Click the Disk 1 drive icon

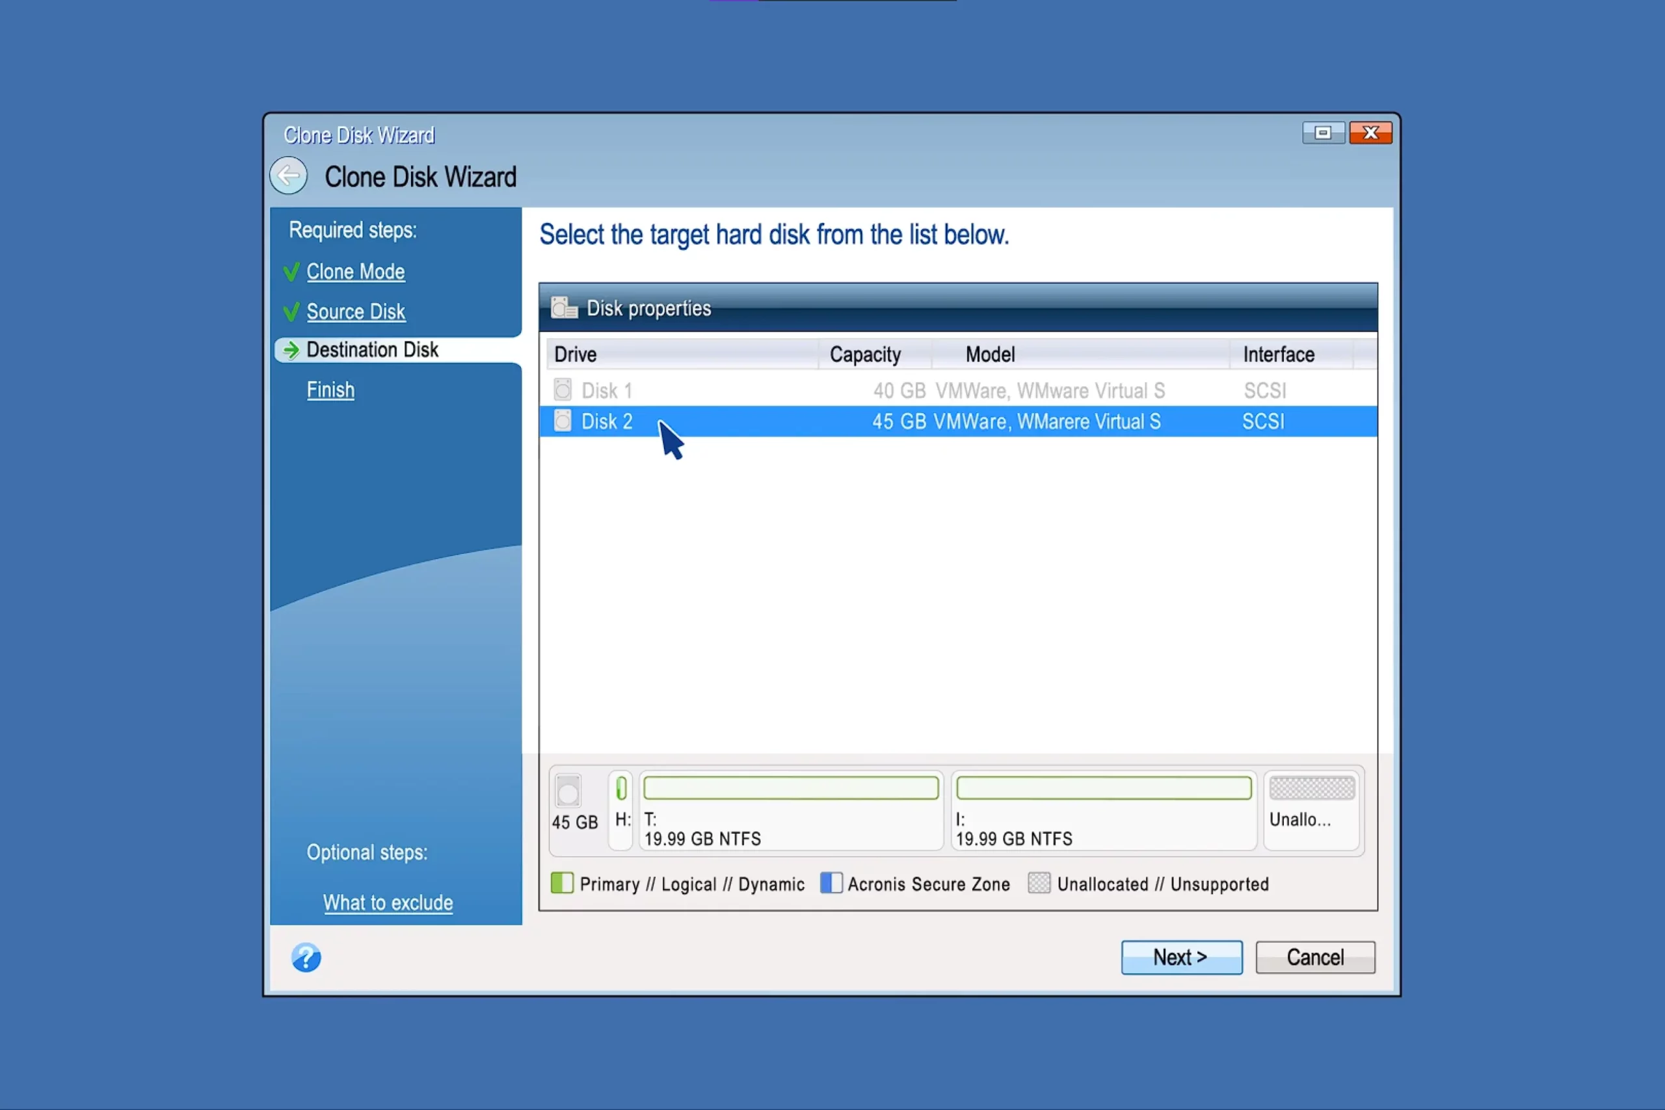563,390
